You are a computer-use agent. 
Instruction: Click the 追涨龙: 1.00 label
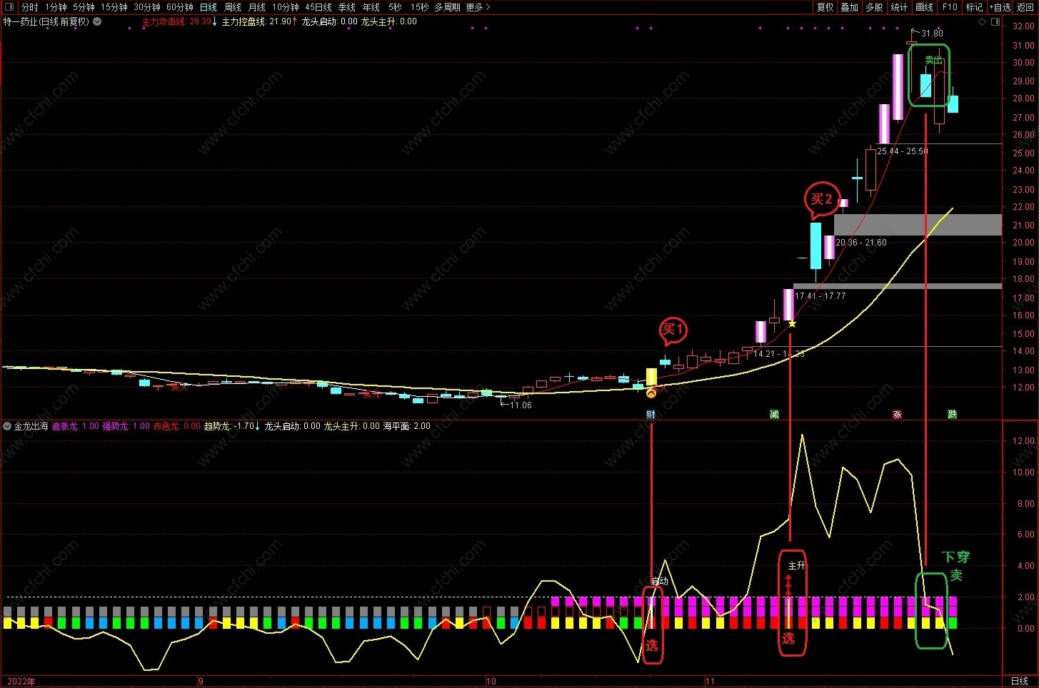click(x=76, y=426)
